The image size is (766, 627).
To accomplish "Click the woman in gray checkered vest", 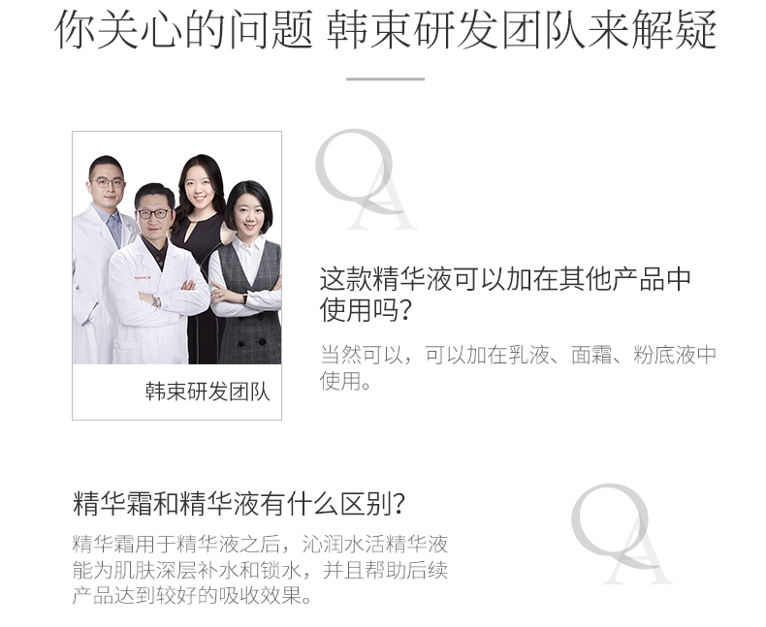I will 248,273.
